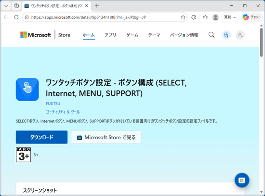265x196 pixels.
Task: Click the app title heading text
Action: pos(116,88)
